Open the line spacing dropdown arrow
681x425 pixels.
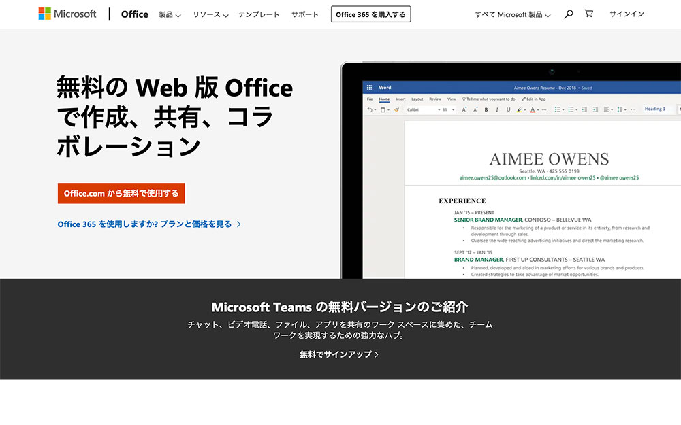click(625, 110)
